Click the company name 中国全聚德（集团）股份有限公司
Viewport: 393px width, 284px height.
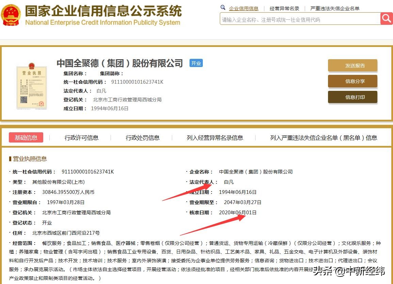(120, 63)
